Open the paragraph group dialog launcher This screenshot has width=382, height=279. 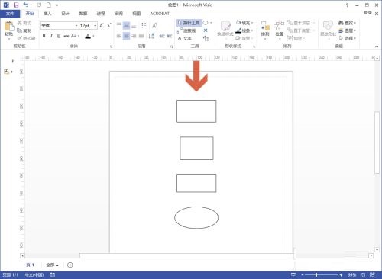coord(172,46)
